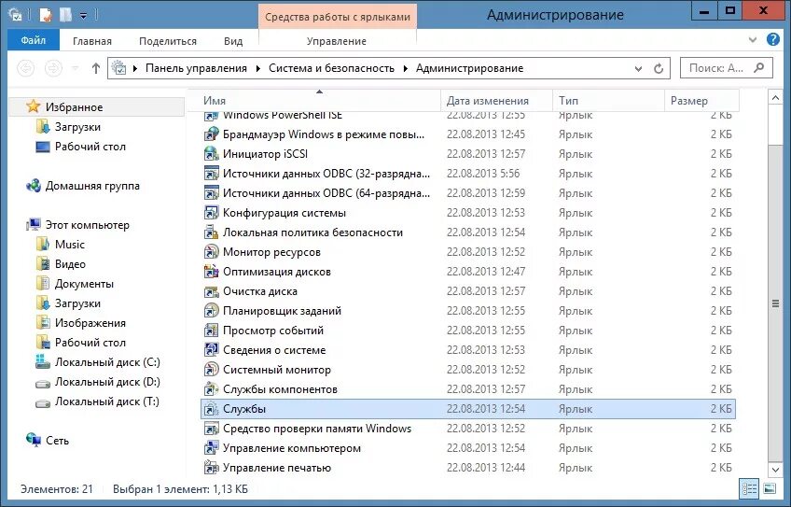
Task: Sort by the Размер column header
Action: point(702,101)
